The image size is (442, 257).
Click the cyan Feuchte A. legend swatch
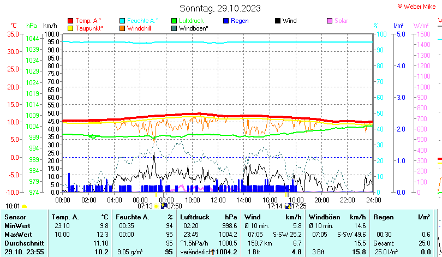click(x=122, y=21)
